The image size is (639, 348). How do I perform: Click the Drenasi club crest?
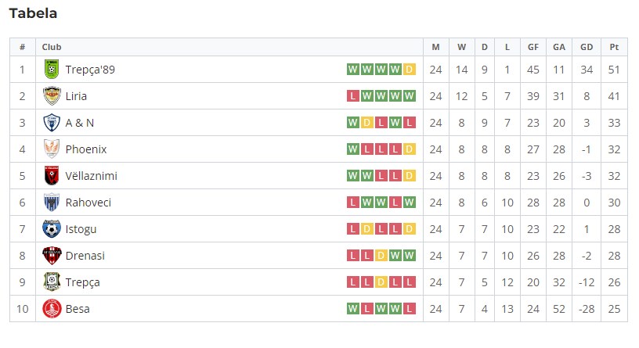point(52,256)
